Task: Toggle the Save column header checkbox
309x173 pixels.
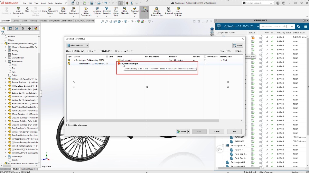Action: pos(107,56)
